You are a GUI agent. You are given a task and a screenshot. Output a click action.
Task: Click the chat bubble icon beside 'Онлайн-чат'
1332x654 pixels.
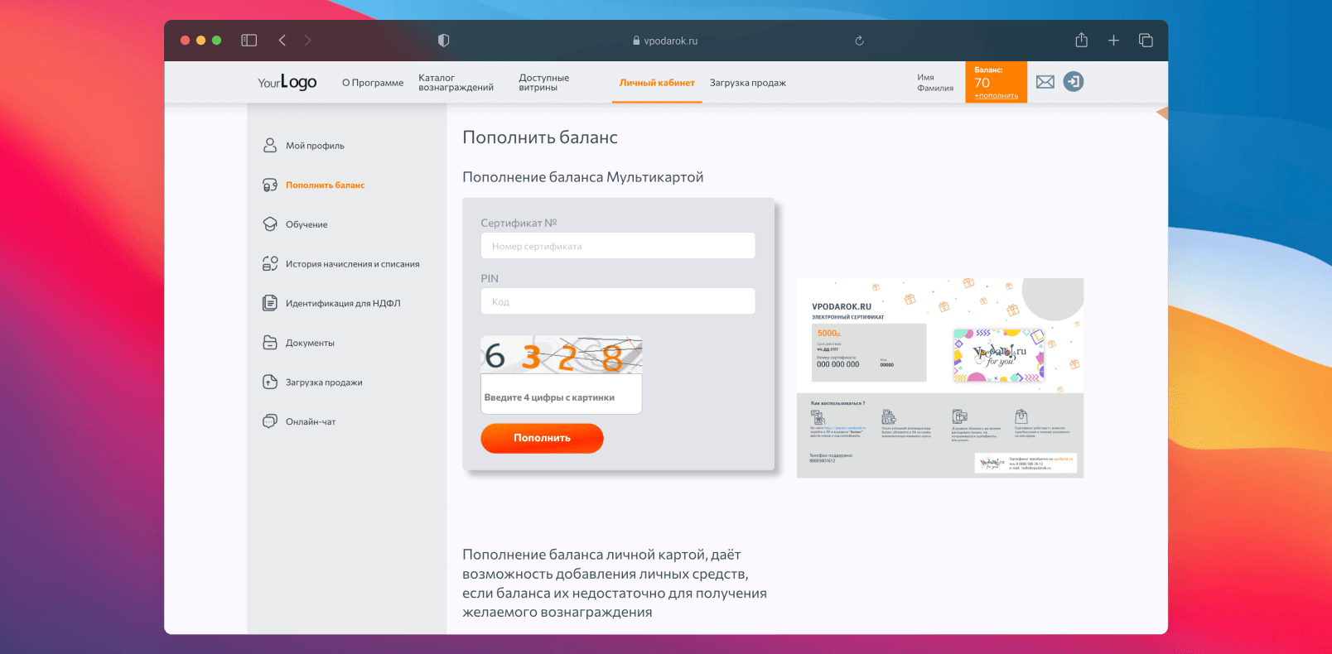(270, 421)
